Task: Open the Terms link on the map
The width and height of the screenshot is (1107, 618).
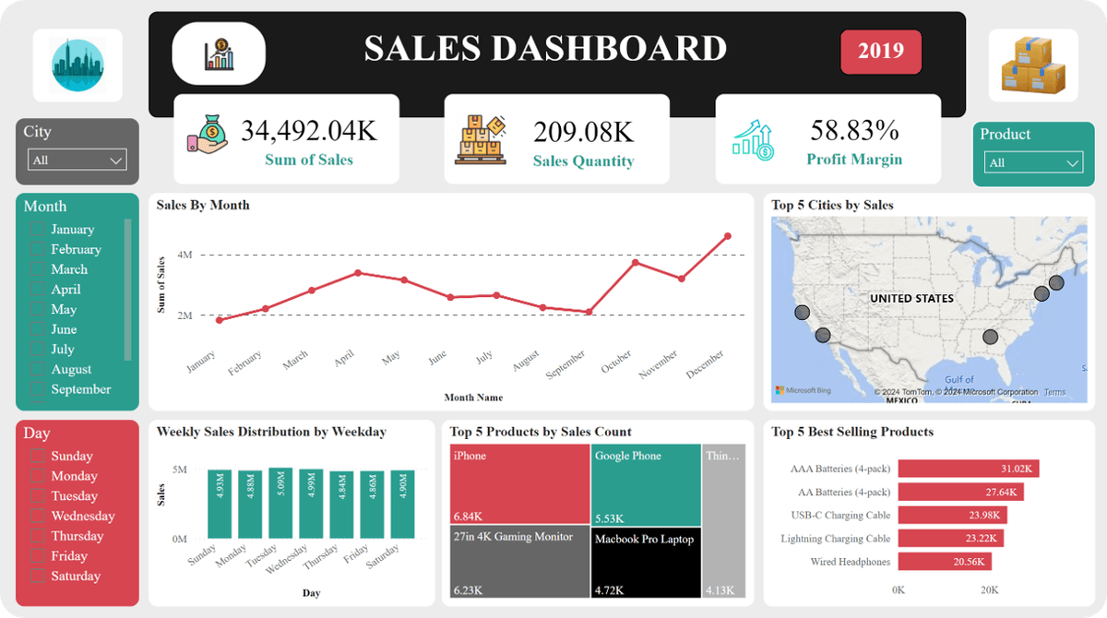Action: [x=1054, y=392]
